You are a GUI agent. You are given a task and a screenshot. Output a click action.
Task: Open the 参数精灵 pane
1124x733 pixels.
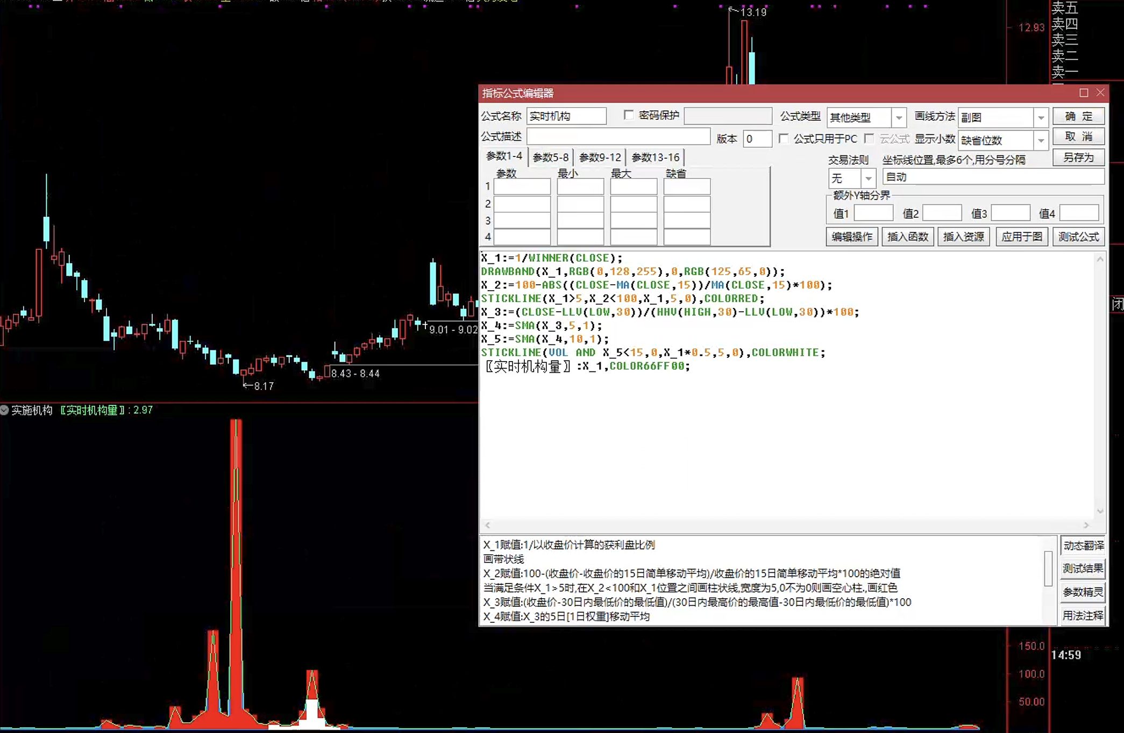coord(1083,592)
